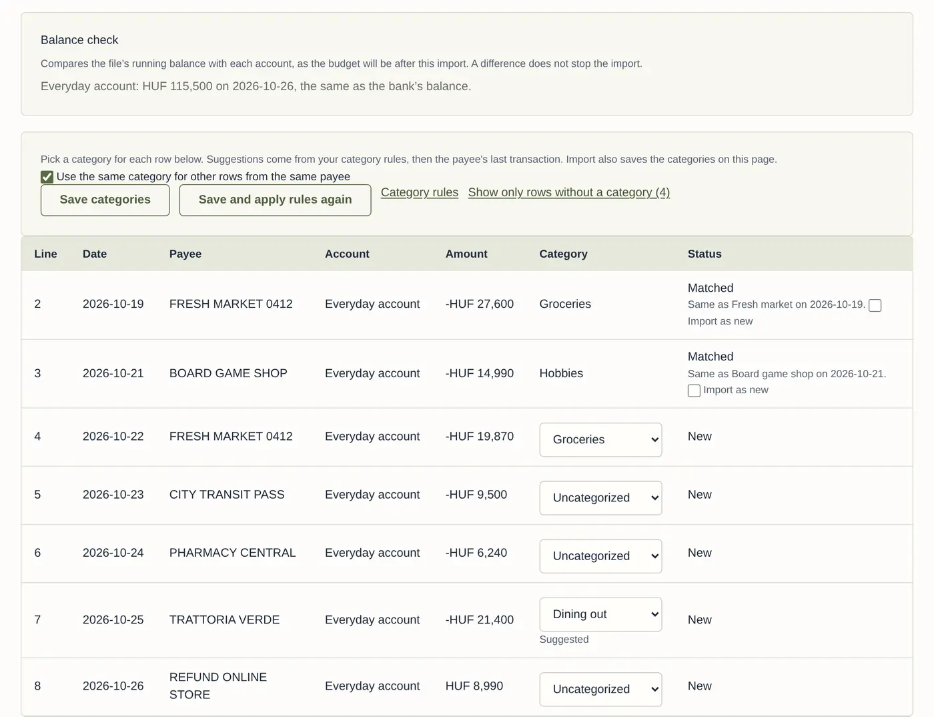Image resolution: width=934 pixels, height=717 pixels.
Task: Click the Amount column header
Action: [x=466, y=254]
